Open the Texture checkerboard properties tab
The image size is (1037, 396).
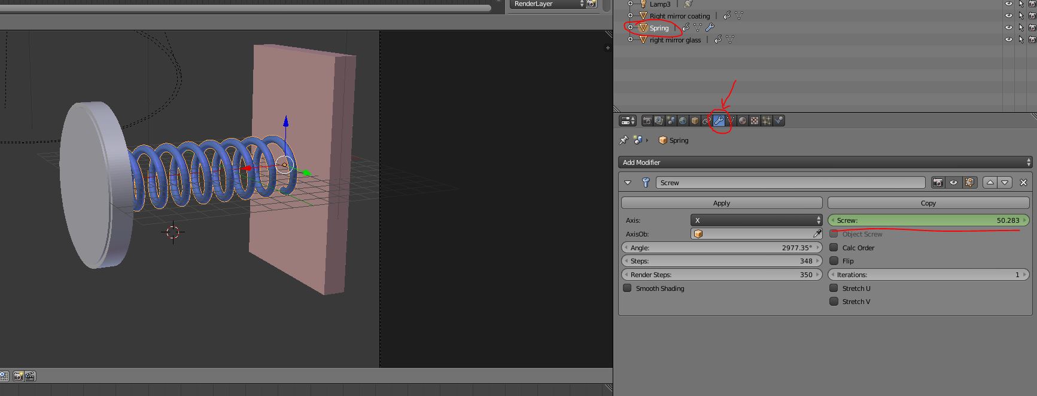[x=755, y=121]
